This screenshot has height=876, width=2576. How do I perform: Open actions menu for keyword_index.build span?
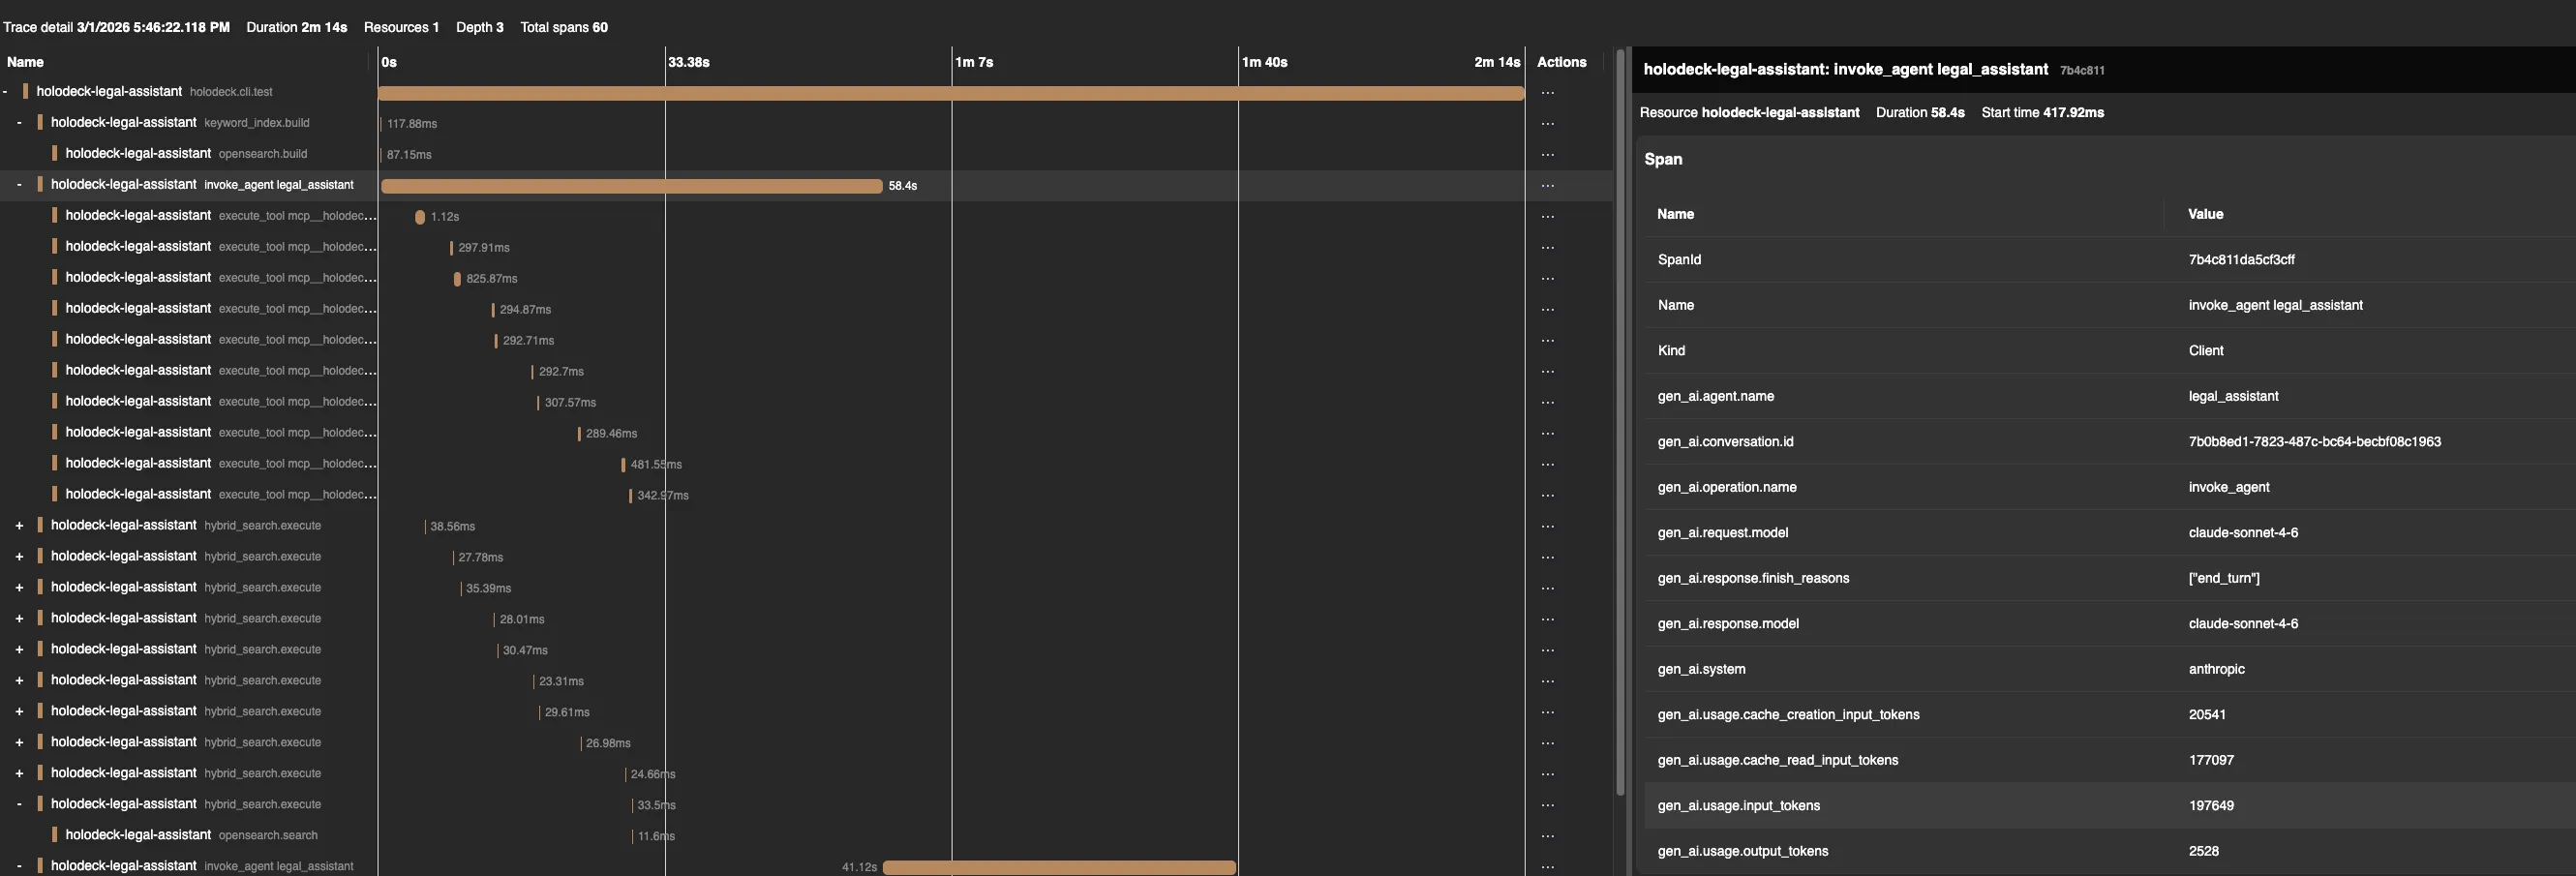1548,122
